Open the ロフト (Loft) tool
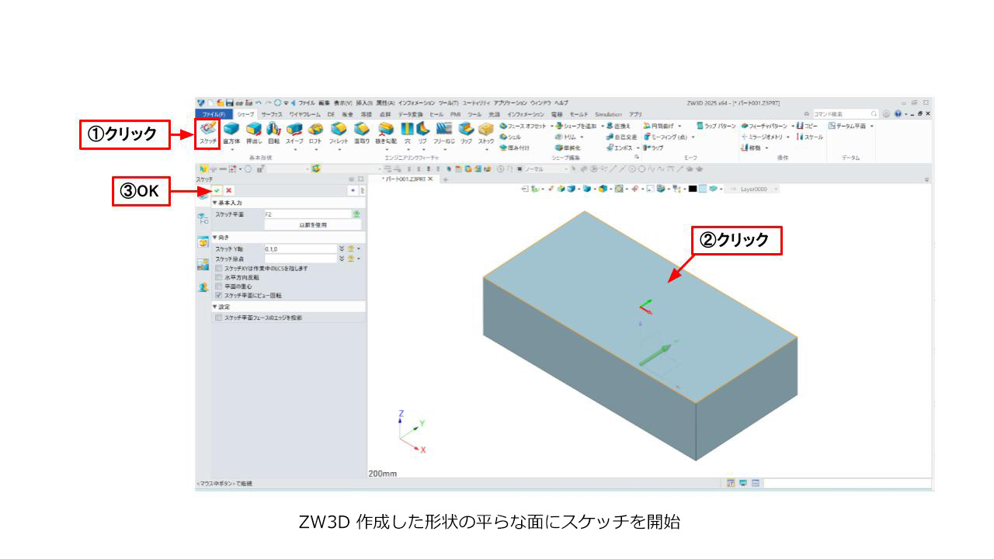This screenshot has width=994, height=559. coord(315,134)
